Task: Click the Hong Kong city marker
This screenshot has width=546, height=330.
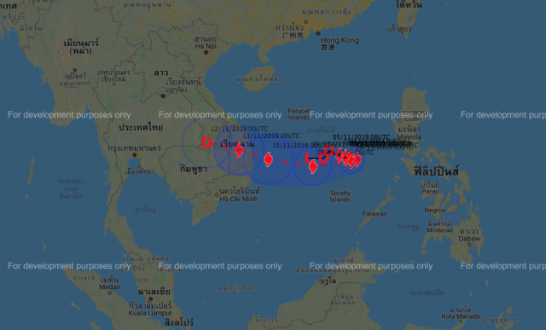Action: click(318, 33)
